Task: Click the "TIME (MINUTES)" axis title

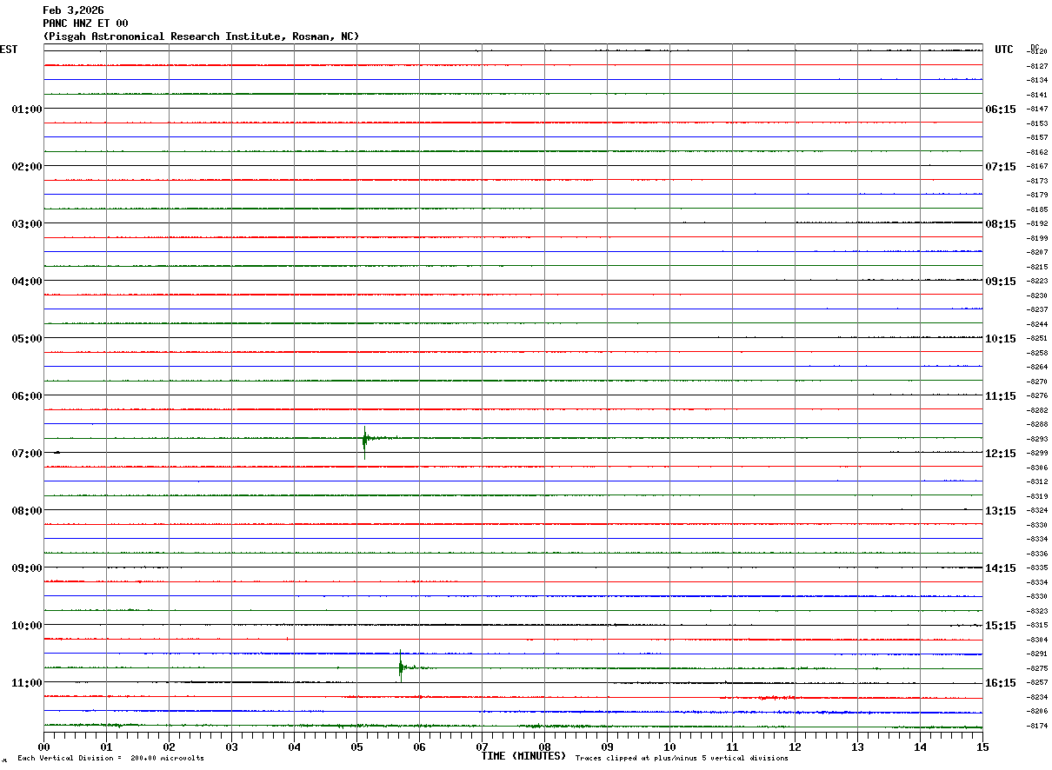Action: coord(523,756)
